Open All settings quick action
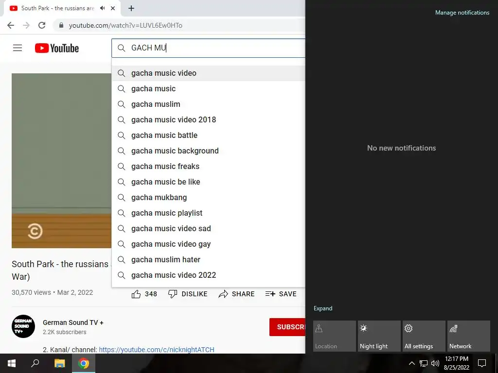498x373 pixels. 424,336
